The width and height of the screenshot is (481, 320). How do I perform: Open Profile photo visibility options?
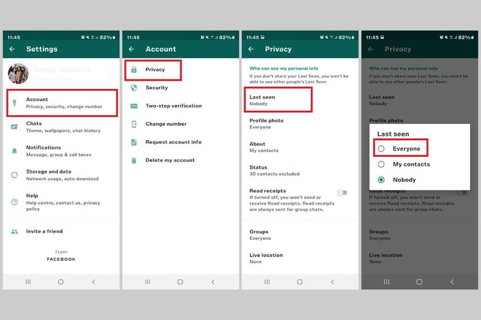266,124
